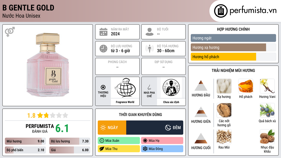Select the Mùa Đông season tag
281x158 pixels.
tap(162, 149)
